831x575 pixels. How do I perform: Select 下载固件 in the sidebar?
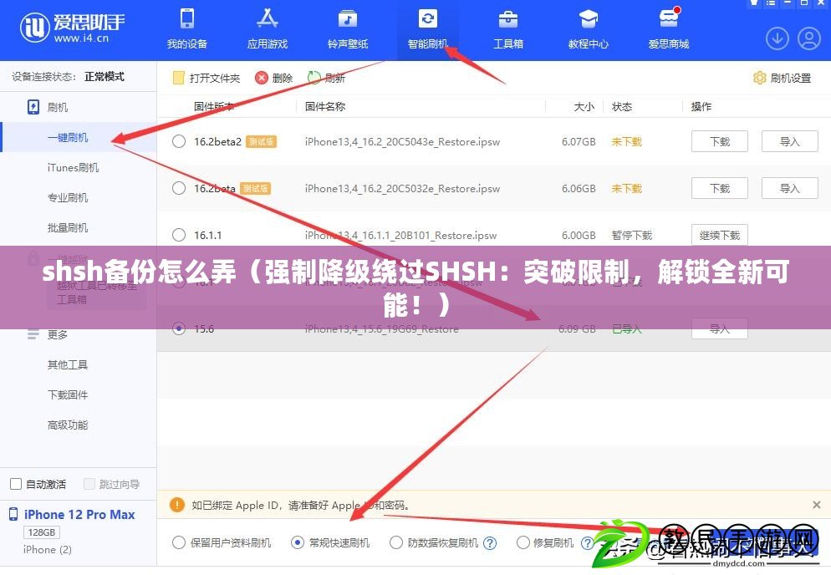(x=68, y=394)
